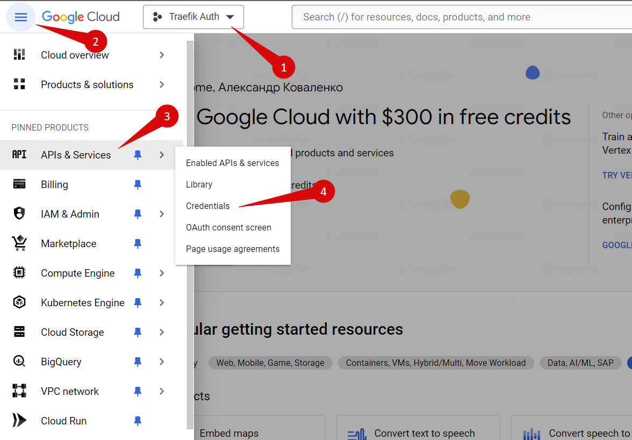Open the Embed maps card
The image size is (632, 440).
(260, 428)
